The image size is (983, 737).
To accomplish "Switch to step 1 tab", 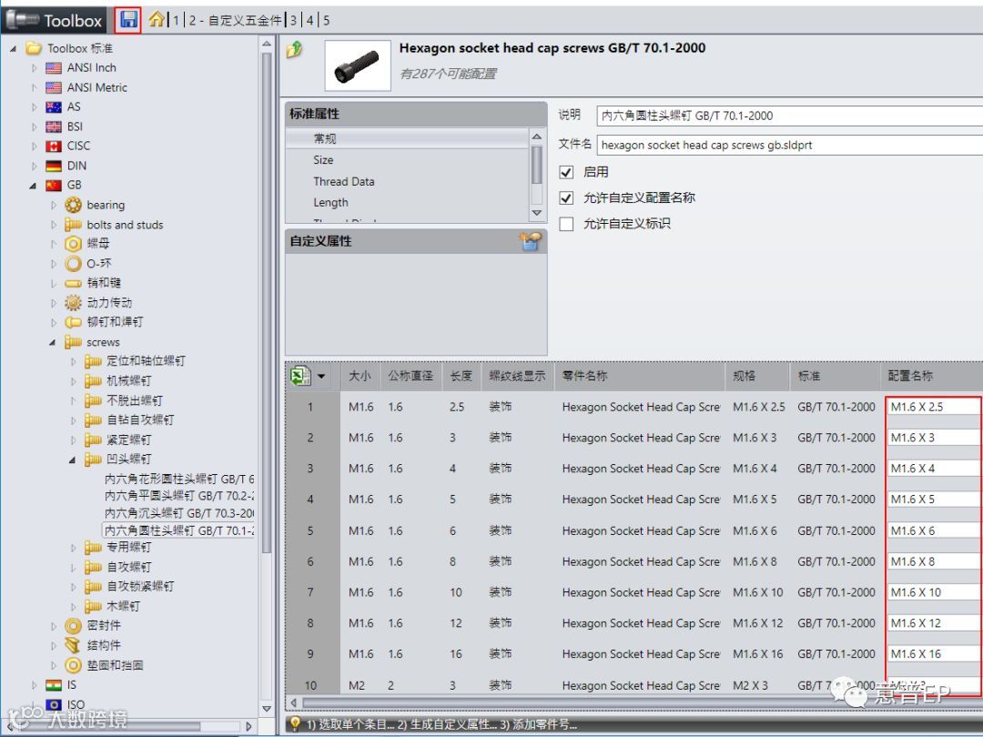I will [177, 21].
